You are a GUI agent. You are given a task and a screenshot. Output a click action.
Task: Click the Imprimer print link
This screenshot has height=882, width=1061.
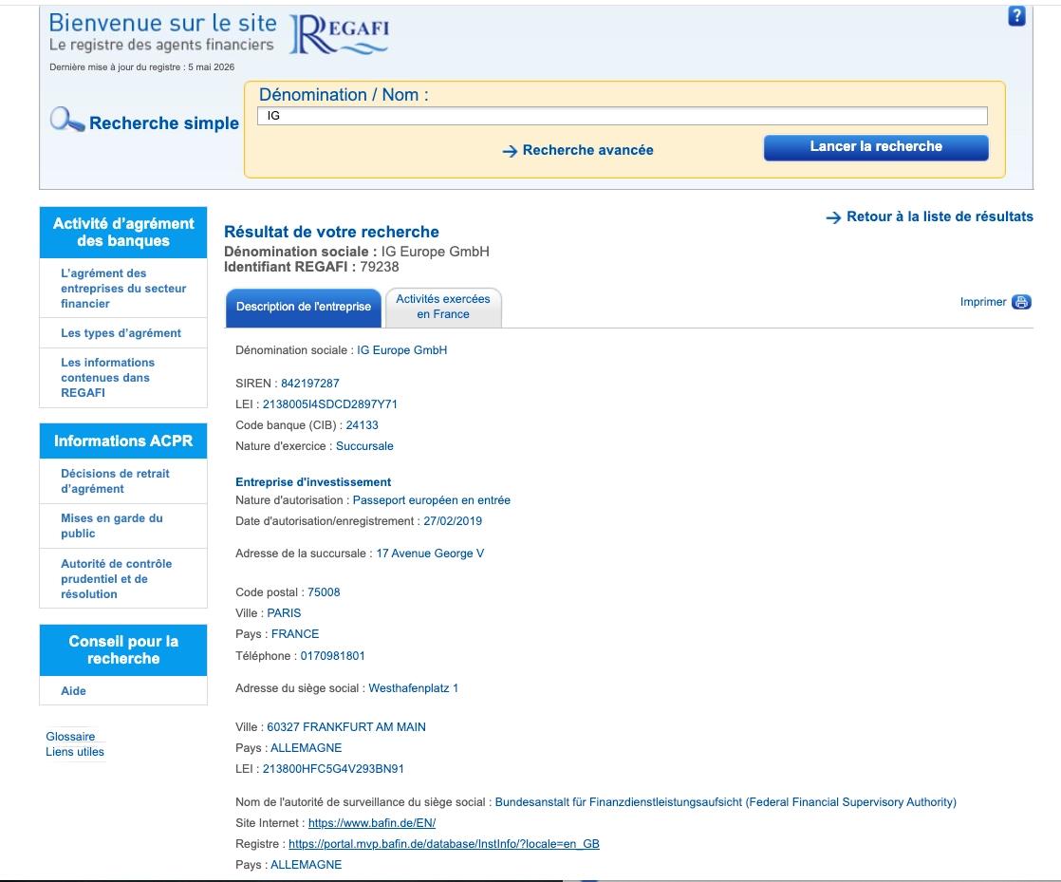(982, 302)
